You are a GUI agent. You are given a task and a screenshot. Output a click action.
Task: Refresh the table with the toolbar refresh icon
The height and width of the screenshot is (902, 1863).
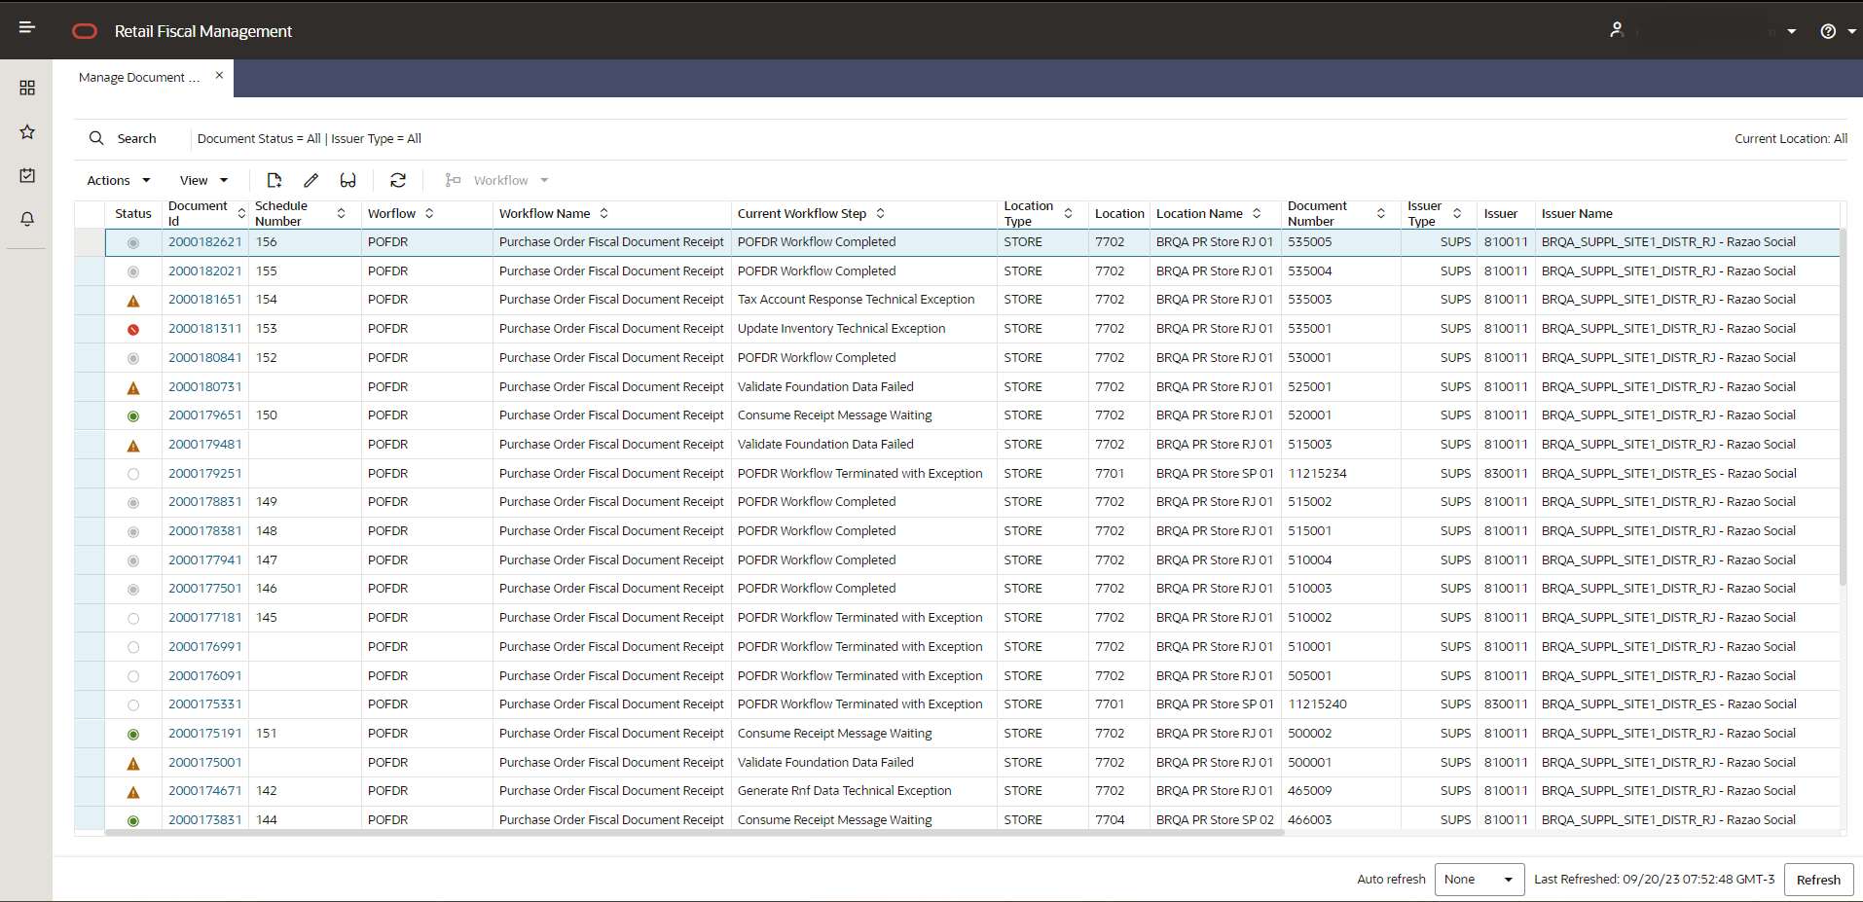click(398, 180)
